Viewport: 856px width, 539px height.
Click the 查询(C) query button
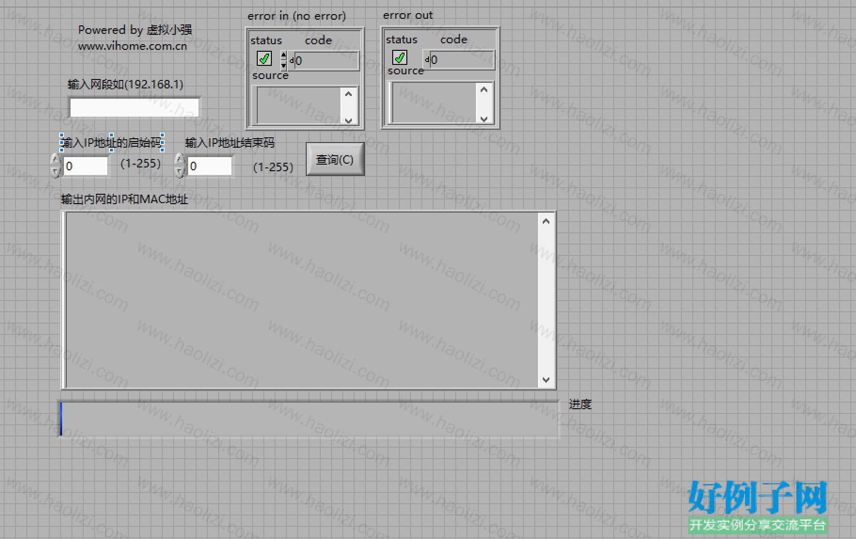tap(335, 159)
